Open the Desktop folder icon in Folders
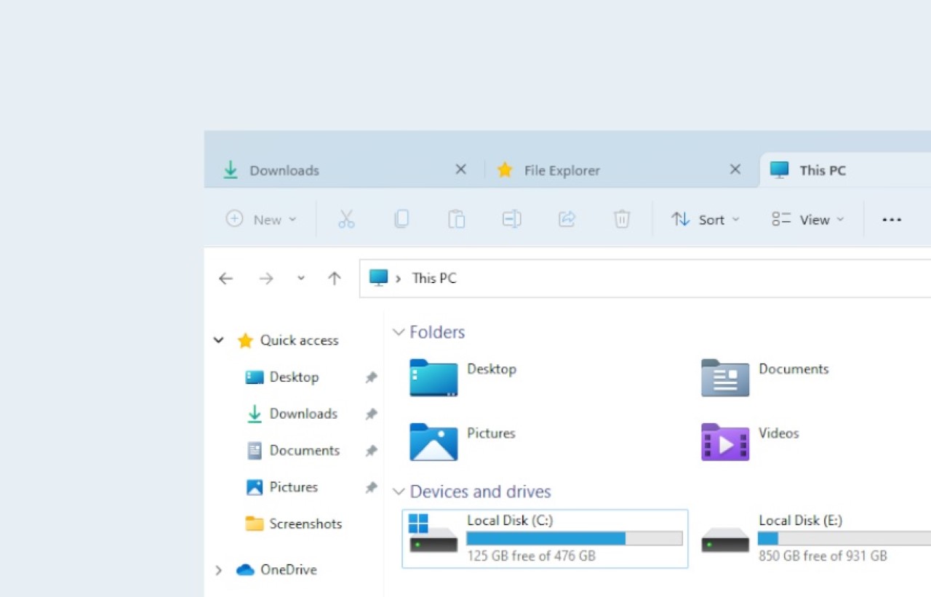 (433, 377)
